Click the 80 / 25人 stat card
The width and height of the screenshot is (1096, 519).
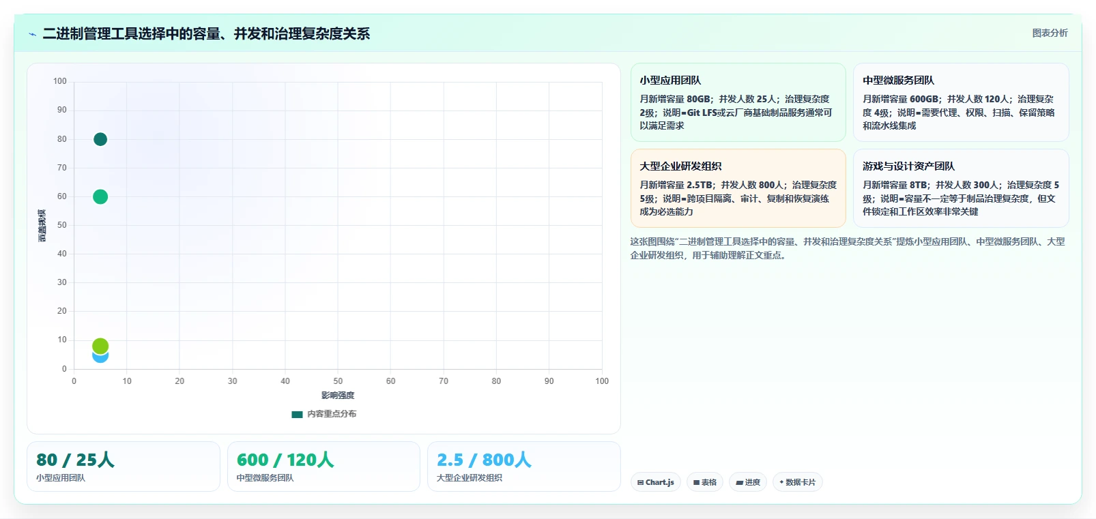[x=124, y=466]
